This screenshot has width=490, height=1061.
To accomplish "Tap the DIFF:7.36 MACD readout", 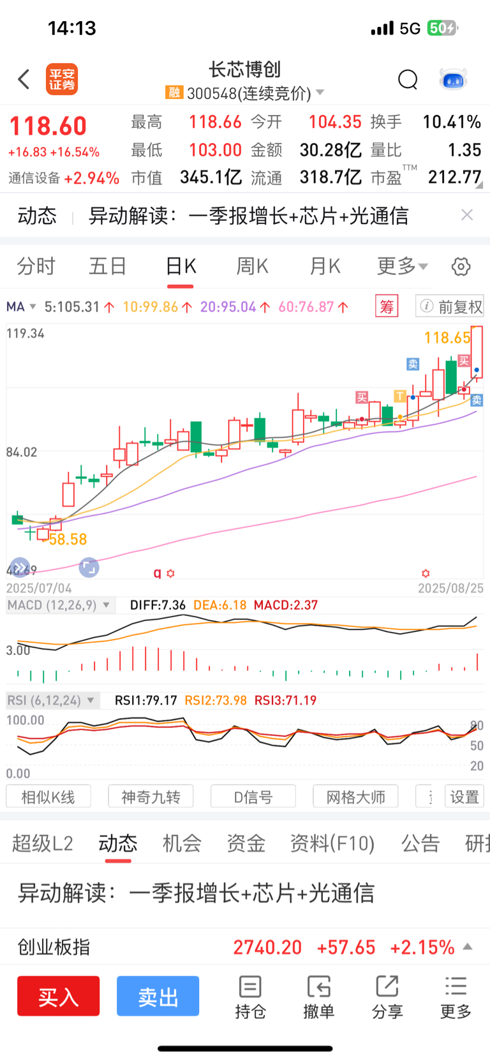I will click(158, 605).
